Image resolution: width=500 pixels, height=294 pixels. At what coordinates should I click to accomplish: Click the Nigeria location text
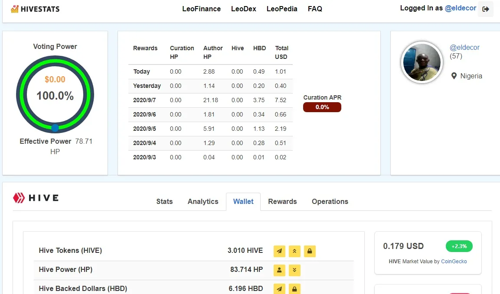471,76
